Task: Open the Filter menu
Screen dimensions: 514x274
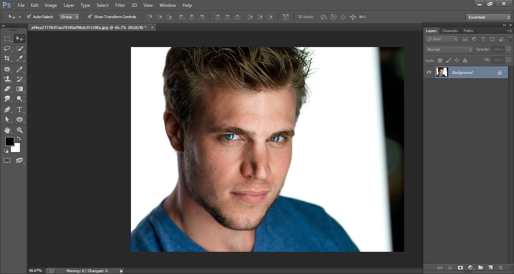Action: (120, 5)
